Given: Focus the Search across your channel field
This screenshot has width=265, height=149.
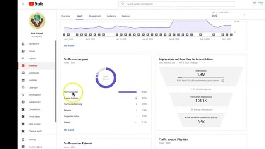Looking at the screenshot, I should (x=177, y=4).
